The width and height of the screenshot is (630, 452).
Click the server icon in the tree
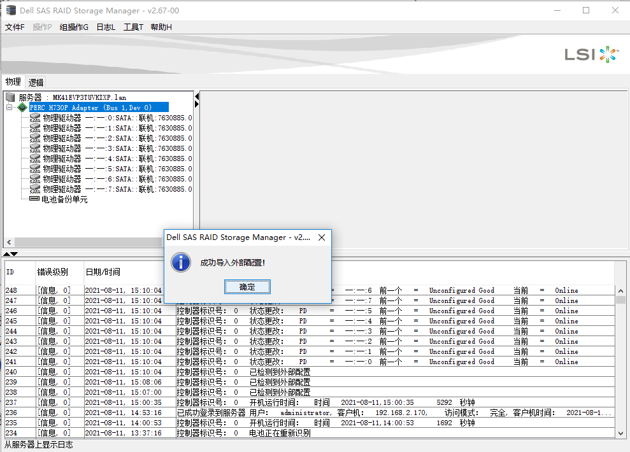11,97
